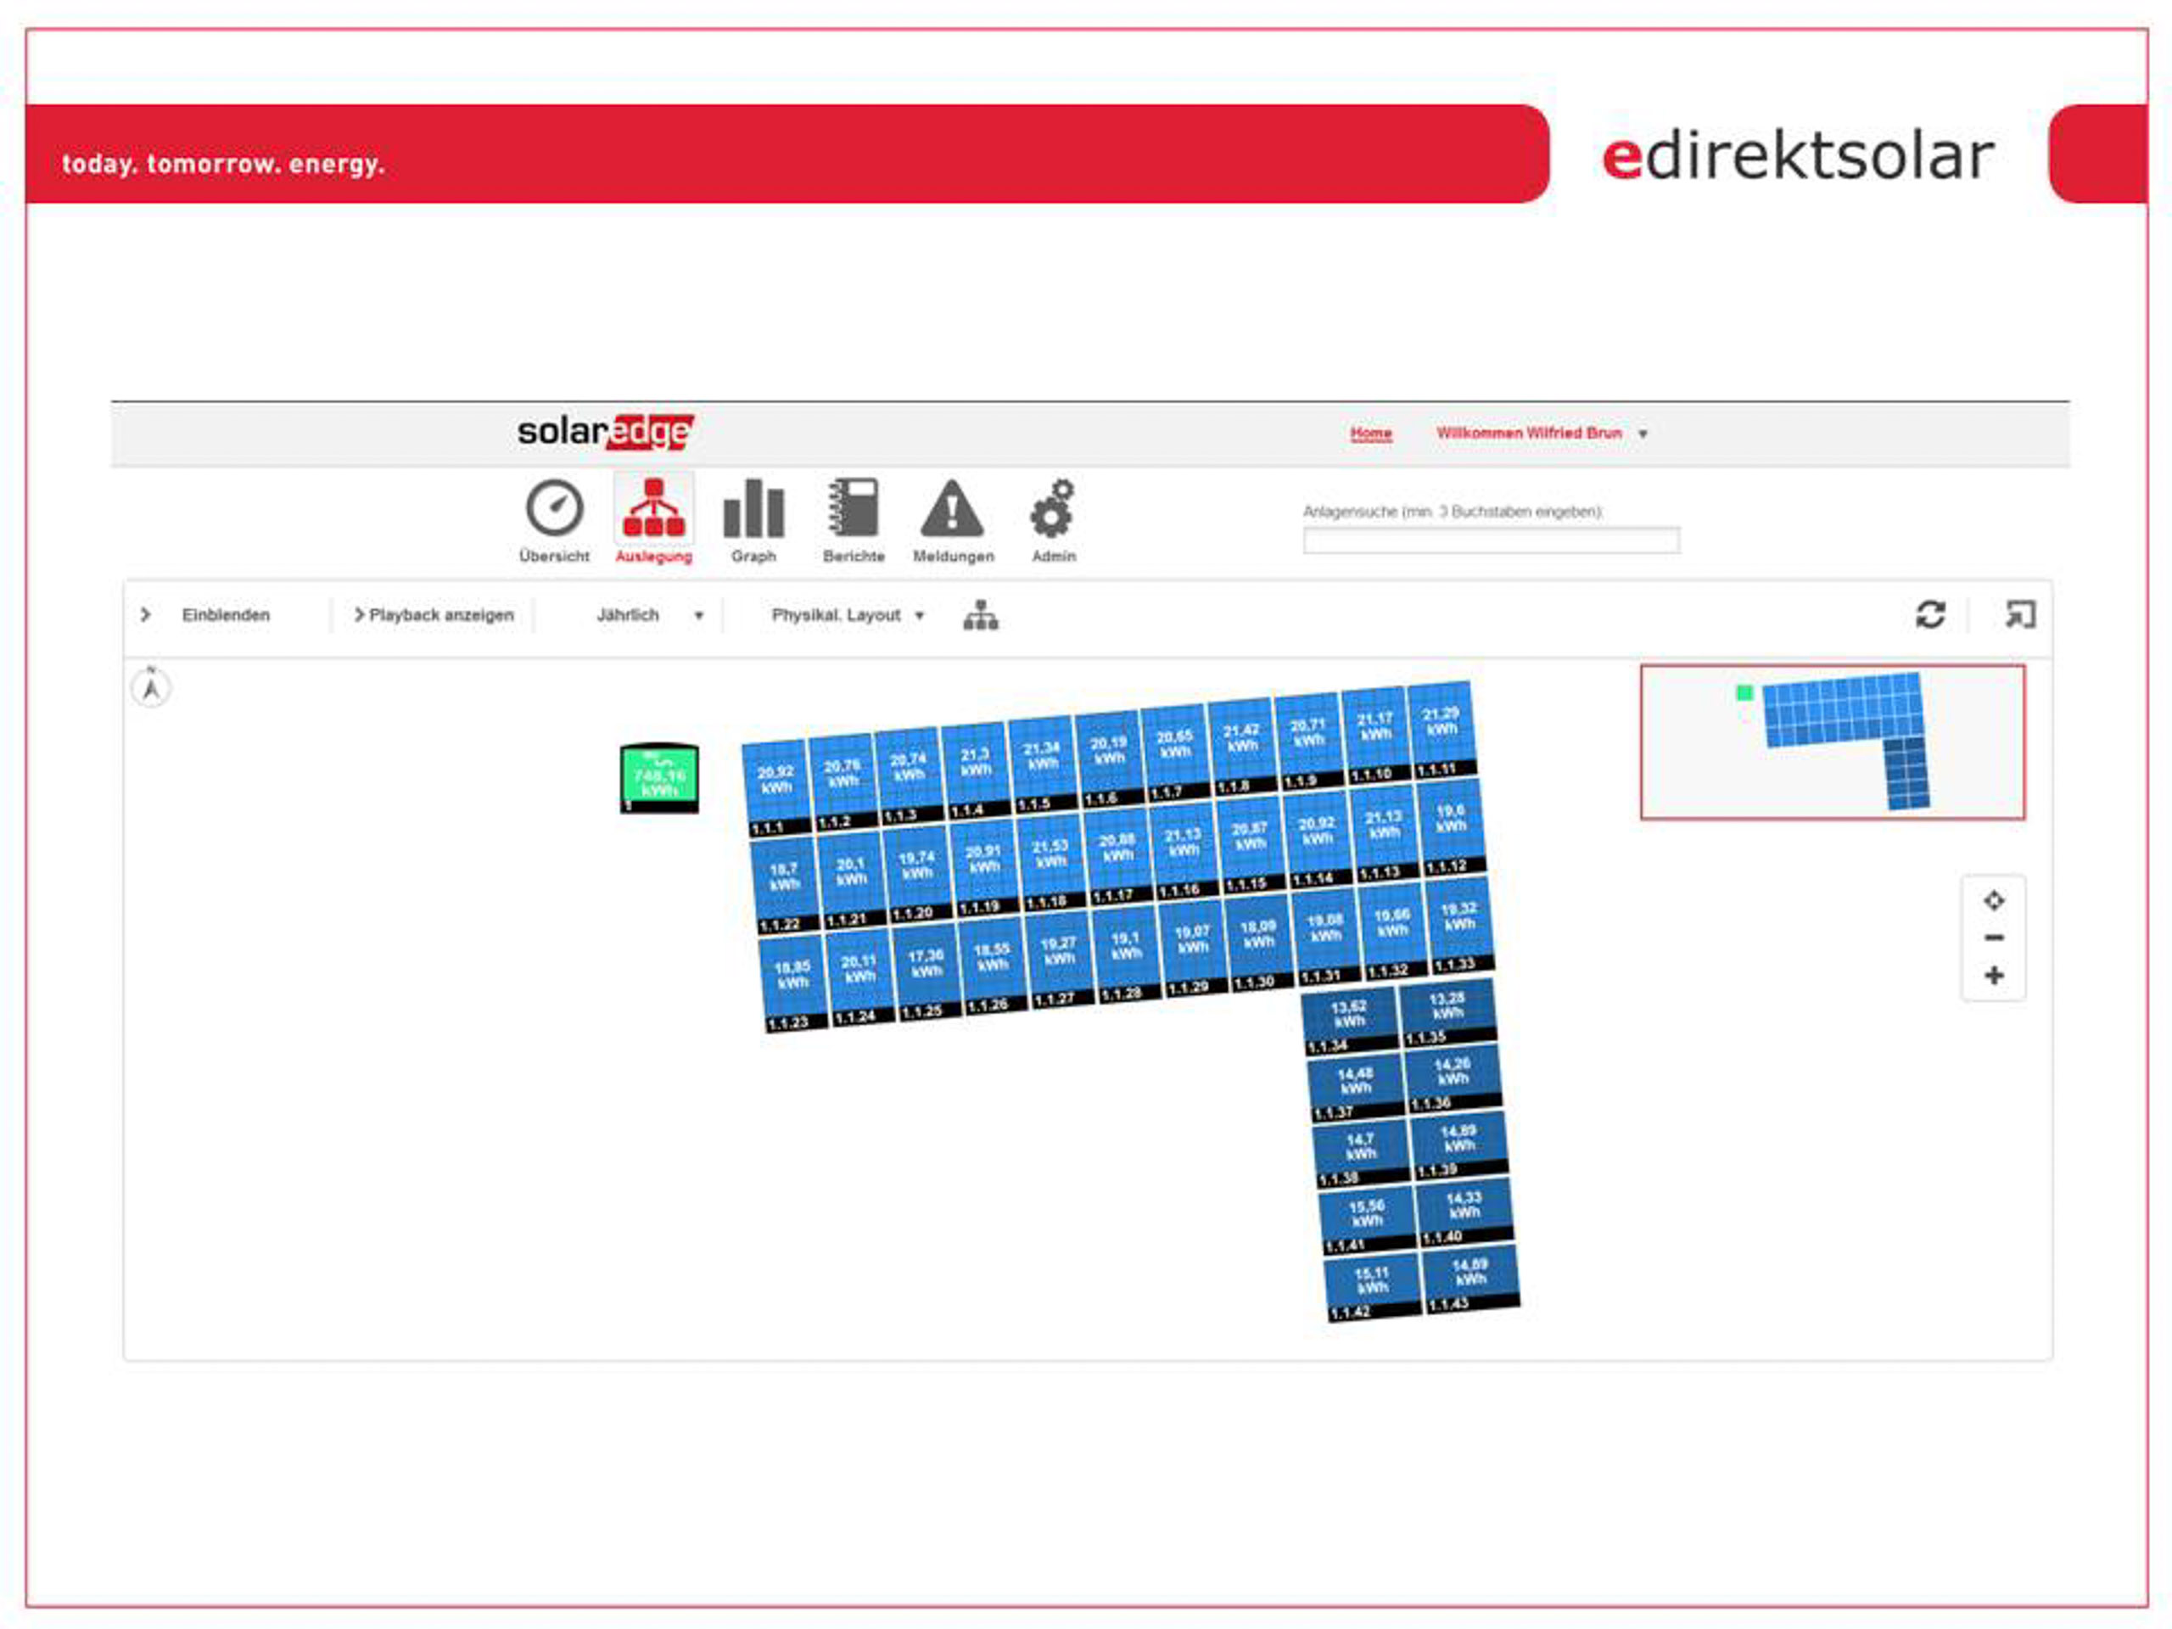Select solar module 1.1.22
Screen dimensions: 2172x1629
pyautogui.click(x=785, y=886)
